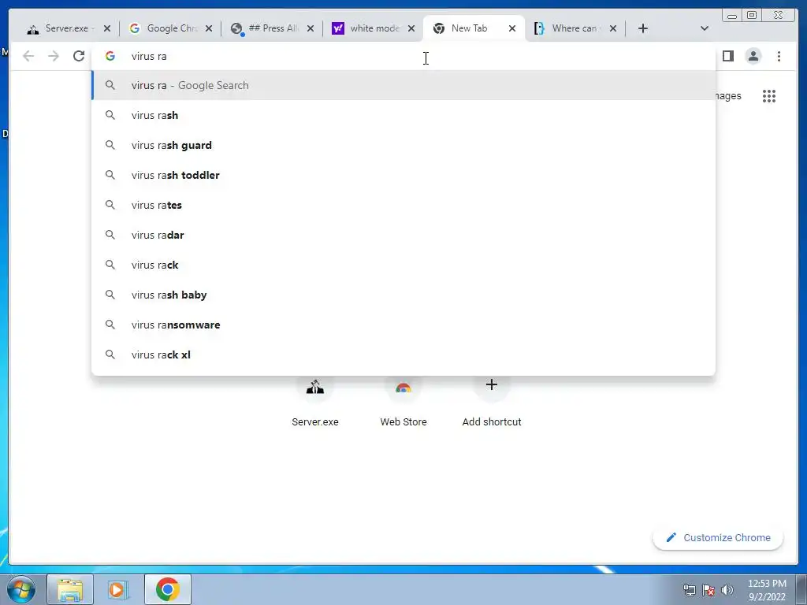Restore down the Chrome window

(x=752, y=16)
